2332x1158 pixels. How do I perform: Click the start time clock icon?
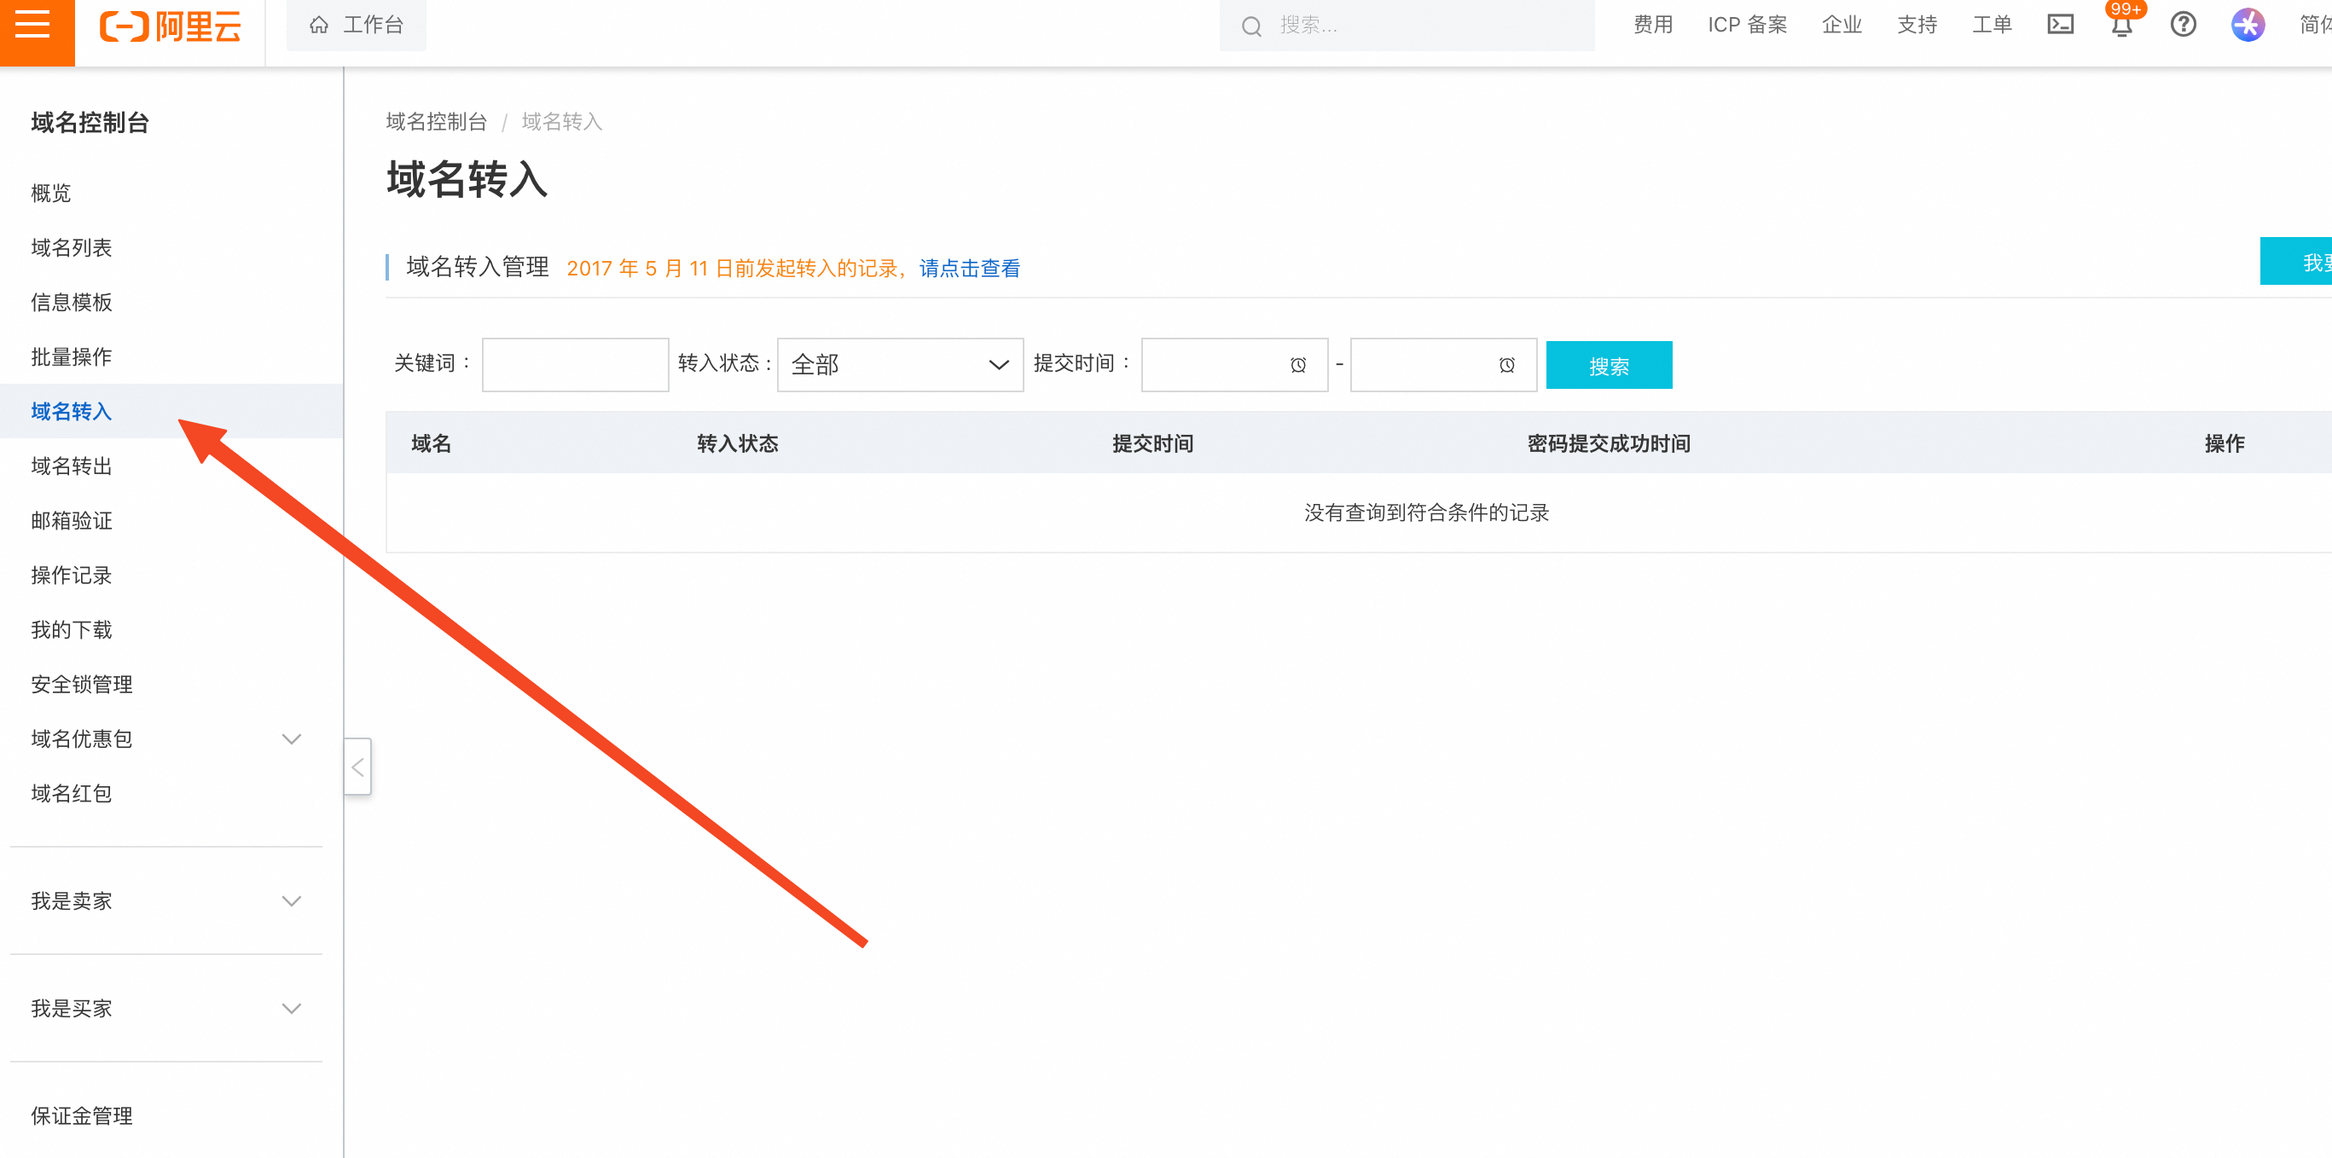pyautogui.click(x=1297, y=365)
